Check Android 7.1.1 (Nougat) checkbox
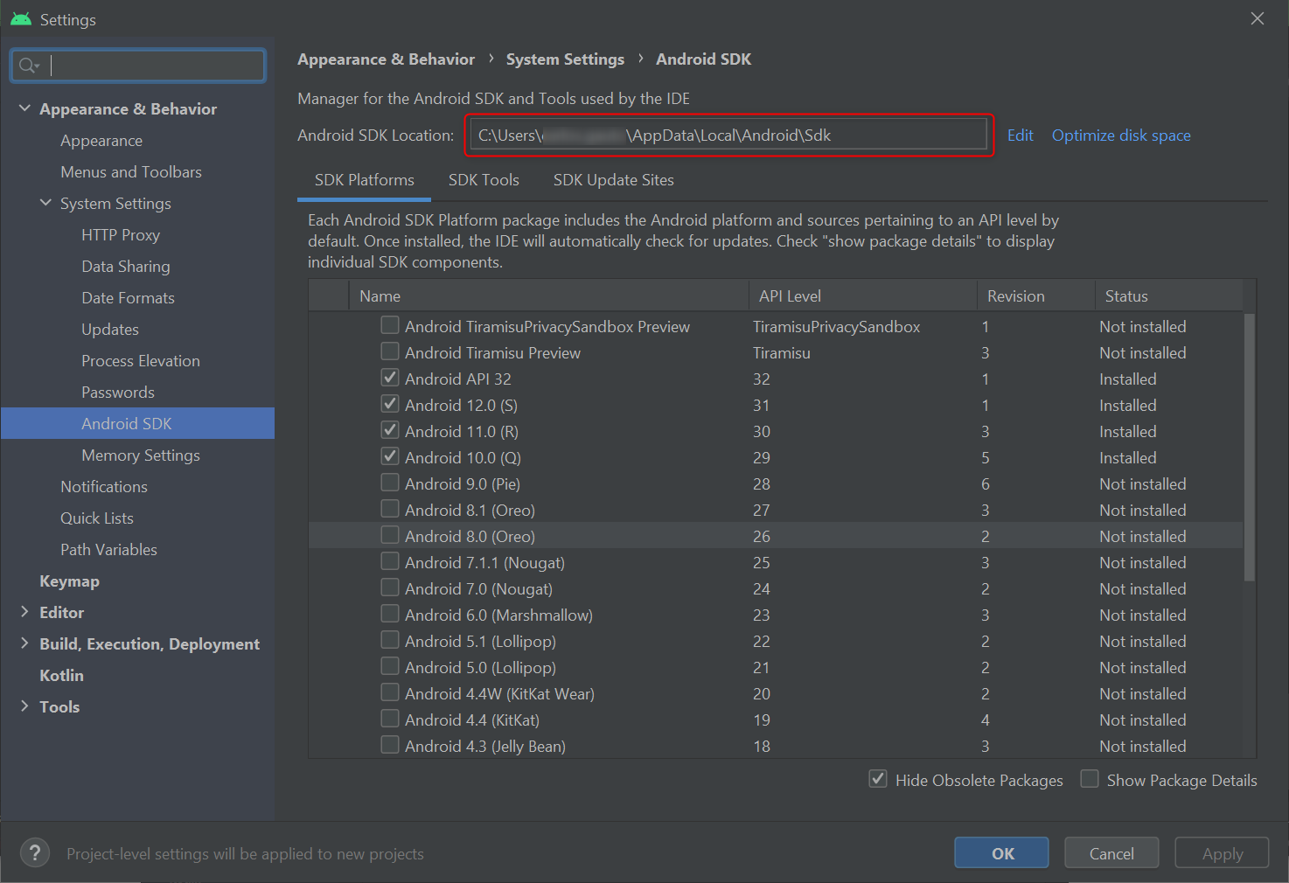The width and height of the screenshot is (1289, 883). pyautogui.click(x=390, y=561)
